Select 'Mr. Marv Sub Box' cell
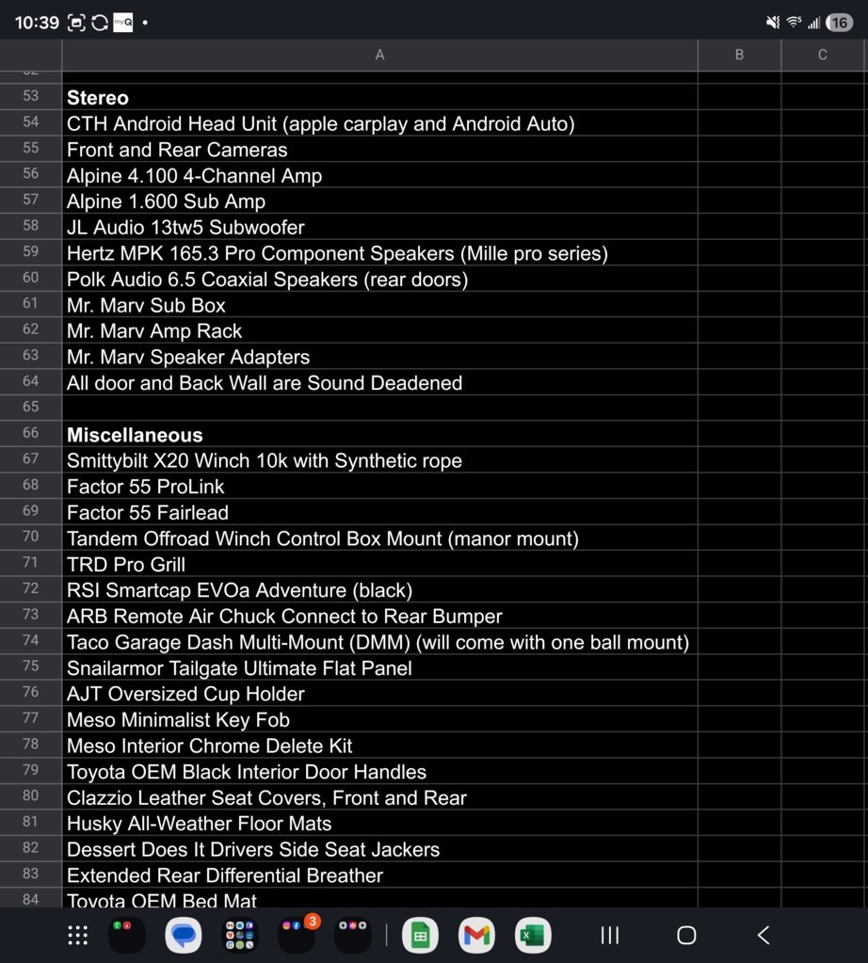This screenshot has height=963, width=868. pyautogui.click(x=379, y=305)
